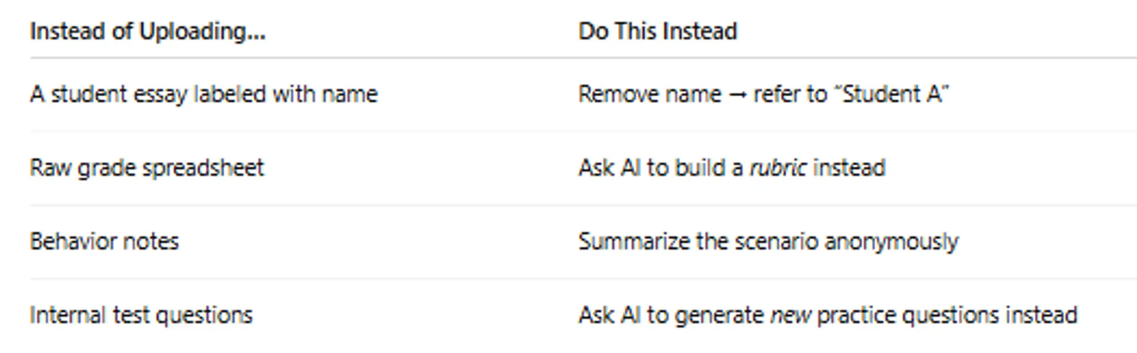Click the "Summarize the scenario anonymously" cell
Screen dimensions: 1137x353
[x=768, y=241]
